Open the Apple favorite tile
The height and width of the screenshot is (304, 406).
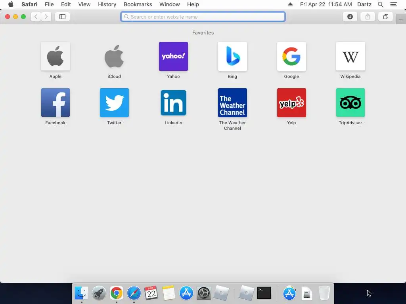click(56, 56)
